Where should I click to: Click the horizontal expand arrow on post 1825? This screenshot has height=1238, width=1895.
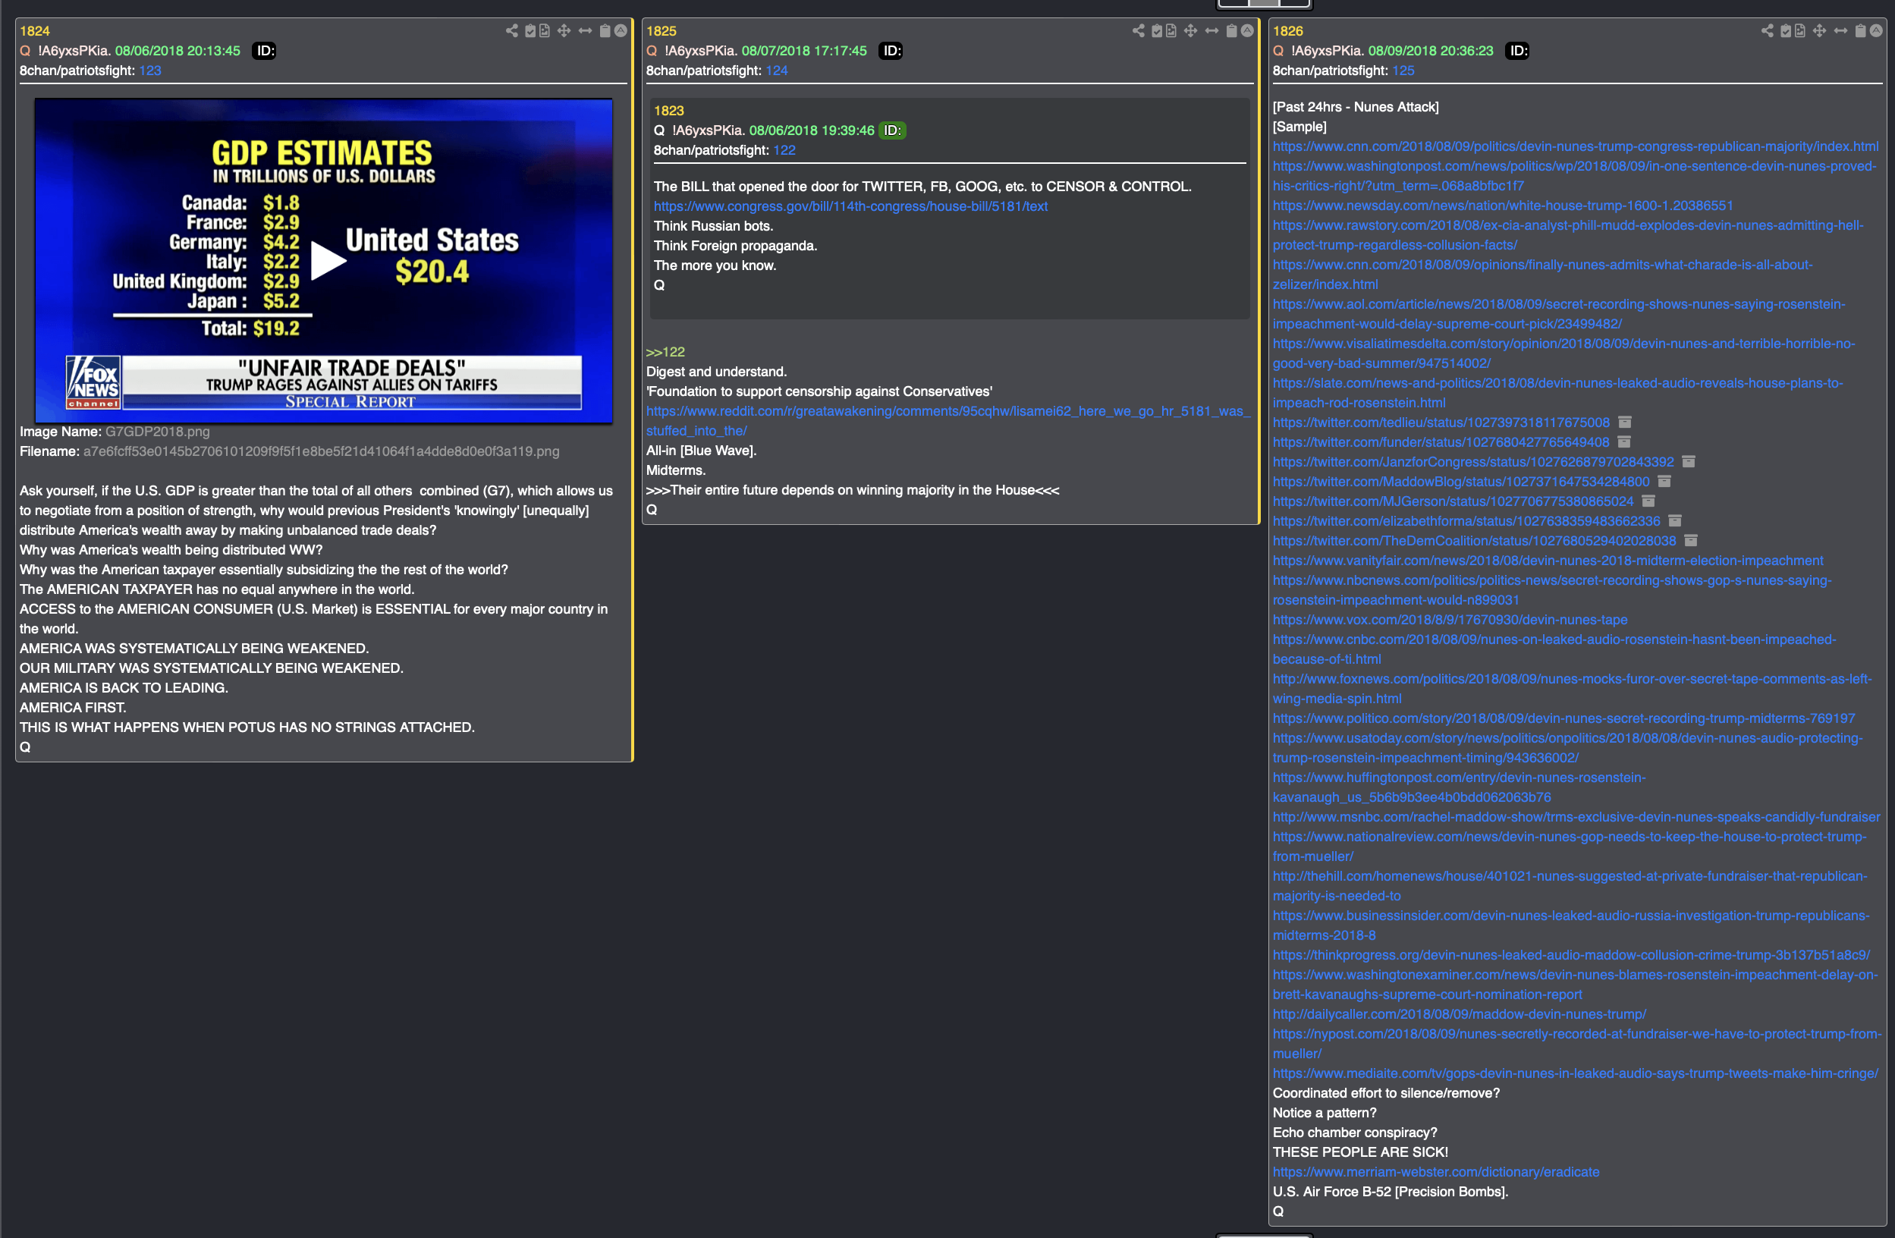point(1211,31)
